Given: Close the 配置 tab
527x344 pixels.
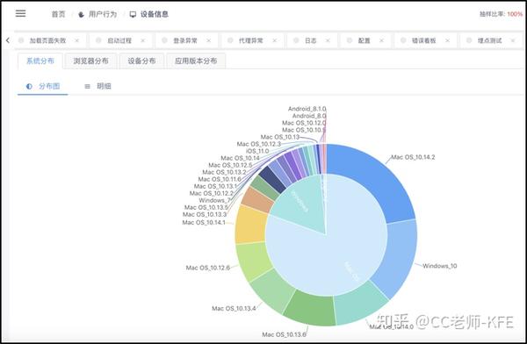Looking at the screenshot, I should pos(381,40).
